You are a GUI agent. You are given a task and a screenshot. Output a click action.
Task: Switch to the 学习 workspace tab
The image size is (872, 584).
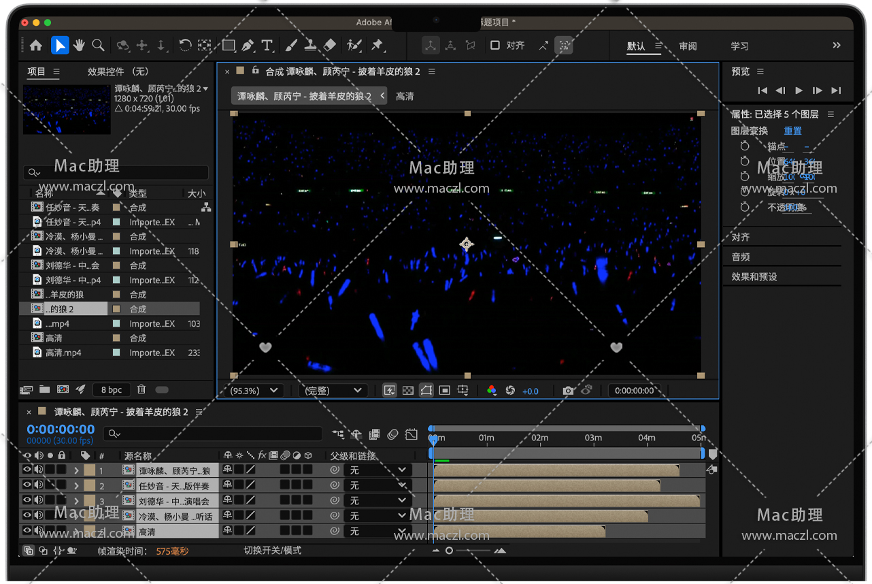click(x=739, y=46)
